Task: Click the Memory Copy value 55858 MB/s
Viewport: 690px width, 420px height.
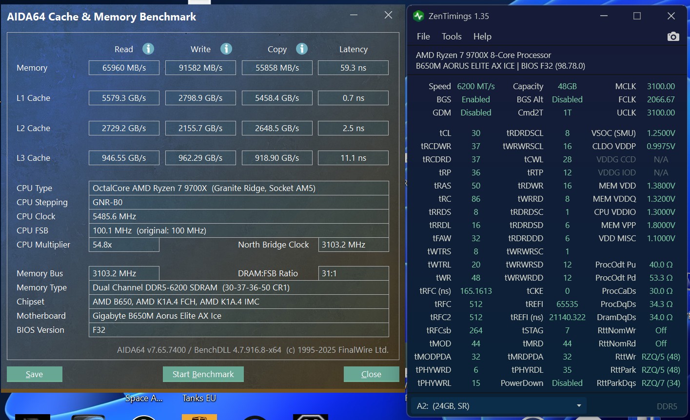Action: pos(277,68)
